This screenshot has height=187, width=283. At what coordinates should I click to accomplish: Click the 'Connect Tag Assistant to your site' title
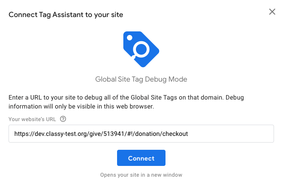pyautogui.click(x=66, y=15)
